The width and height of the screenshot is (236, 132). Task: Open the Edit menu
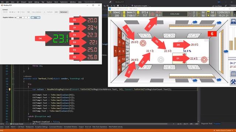pos(7,2)
